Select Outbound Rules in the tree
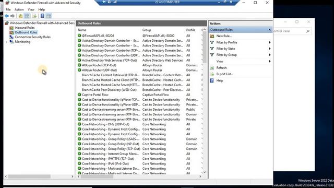The height and width of the screenshot is (188, 334). 26,32
